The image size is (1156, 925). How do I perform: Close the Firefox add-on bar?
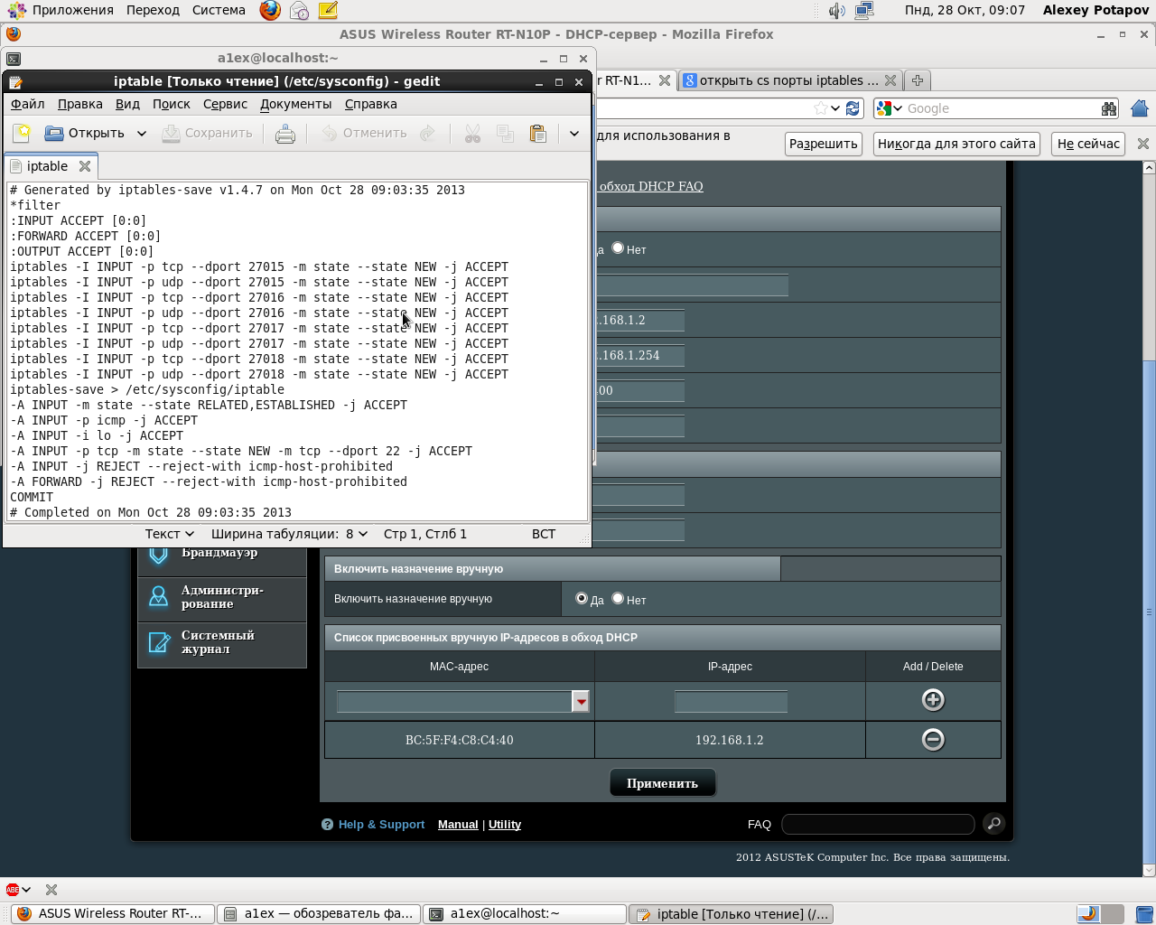tap(51, 890)
